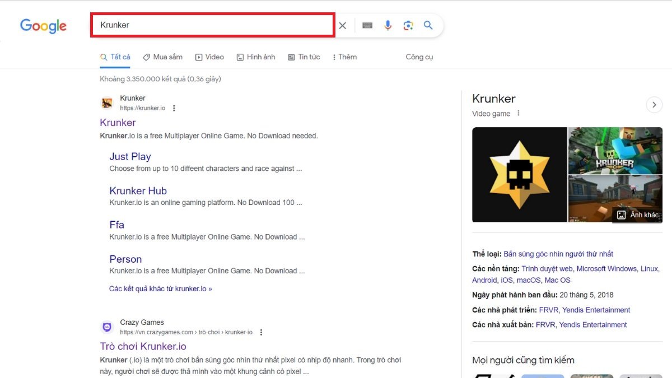Click FRVR in the developers row

click(548, 310)
